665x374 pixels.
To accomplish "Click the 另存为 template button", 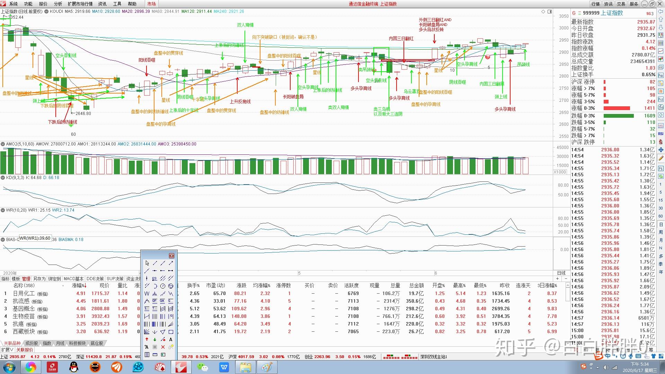I will [39, 279].
